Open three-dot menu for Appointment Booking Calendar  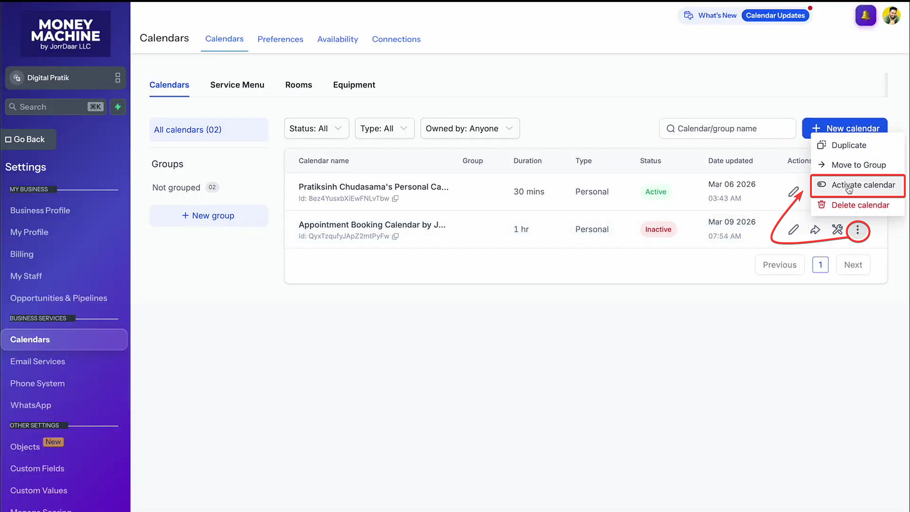pos(857,230)
